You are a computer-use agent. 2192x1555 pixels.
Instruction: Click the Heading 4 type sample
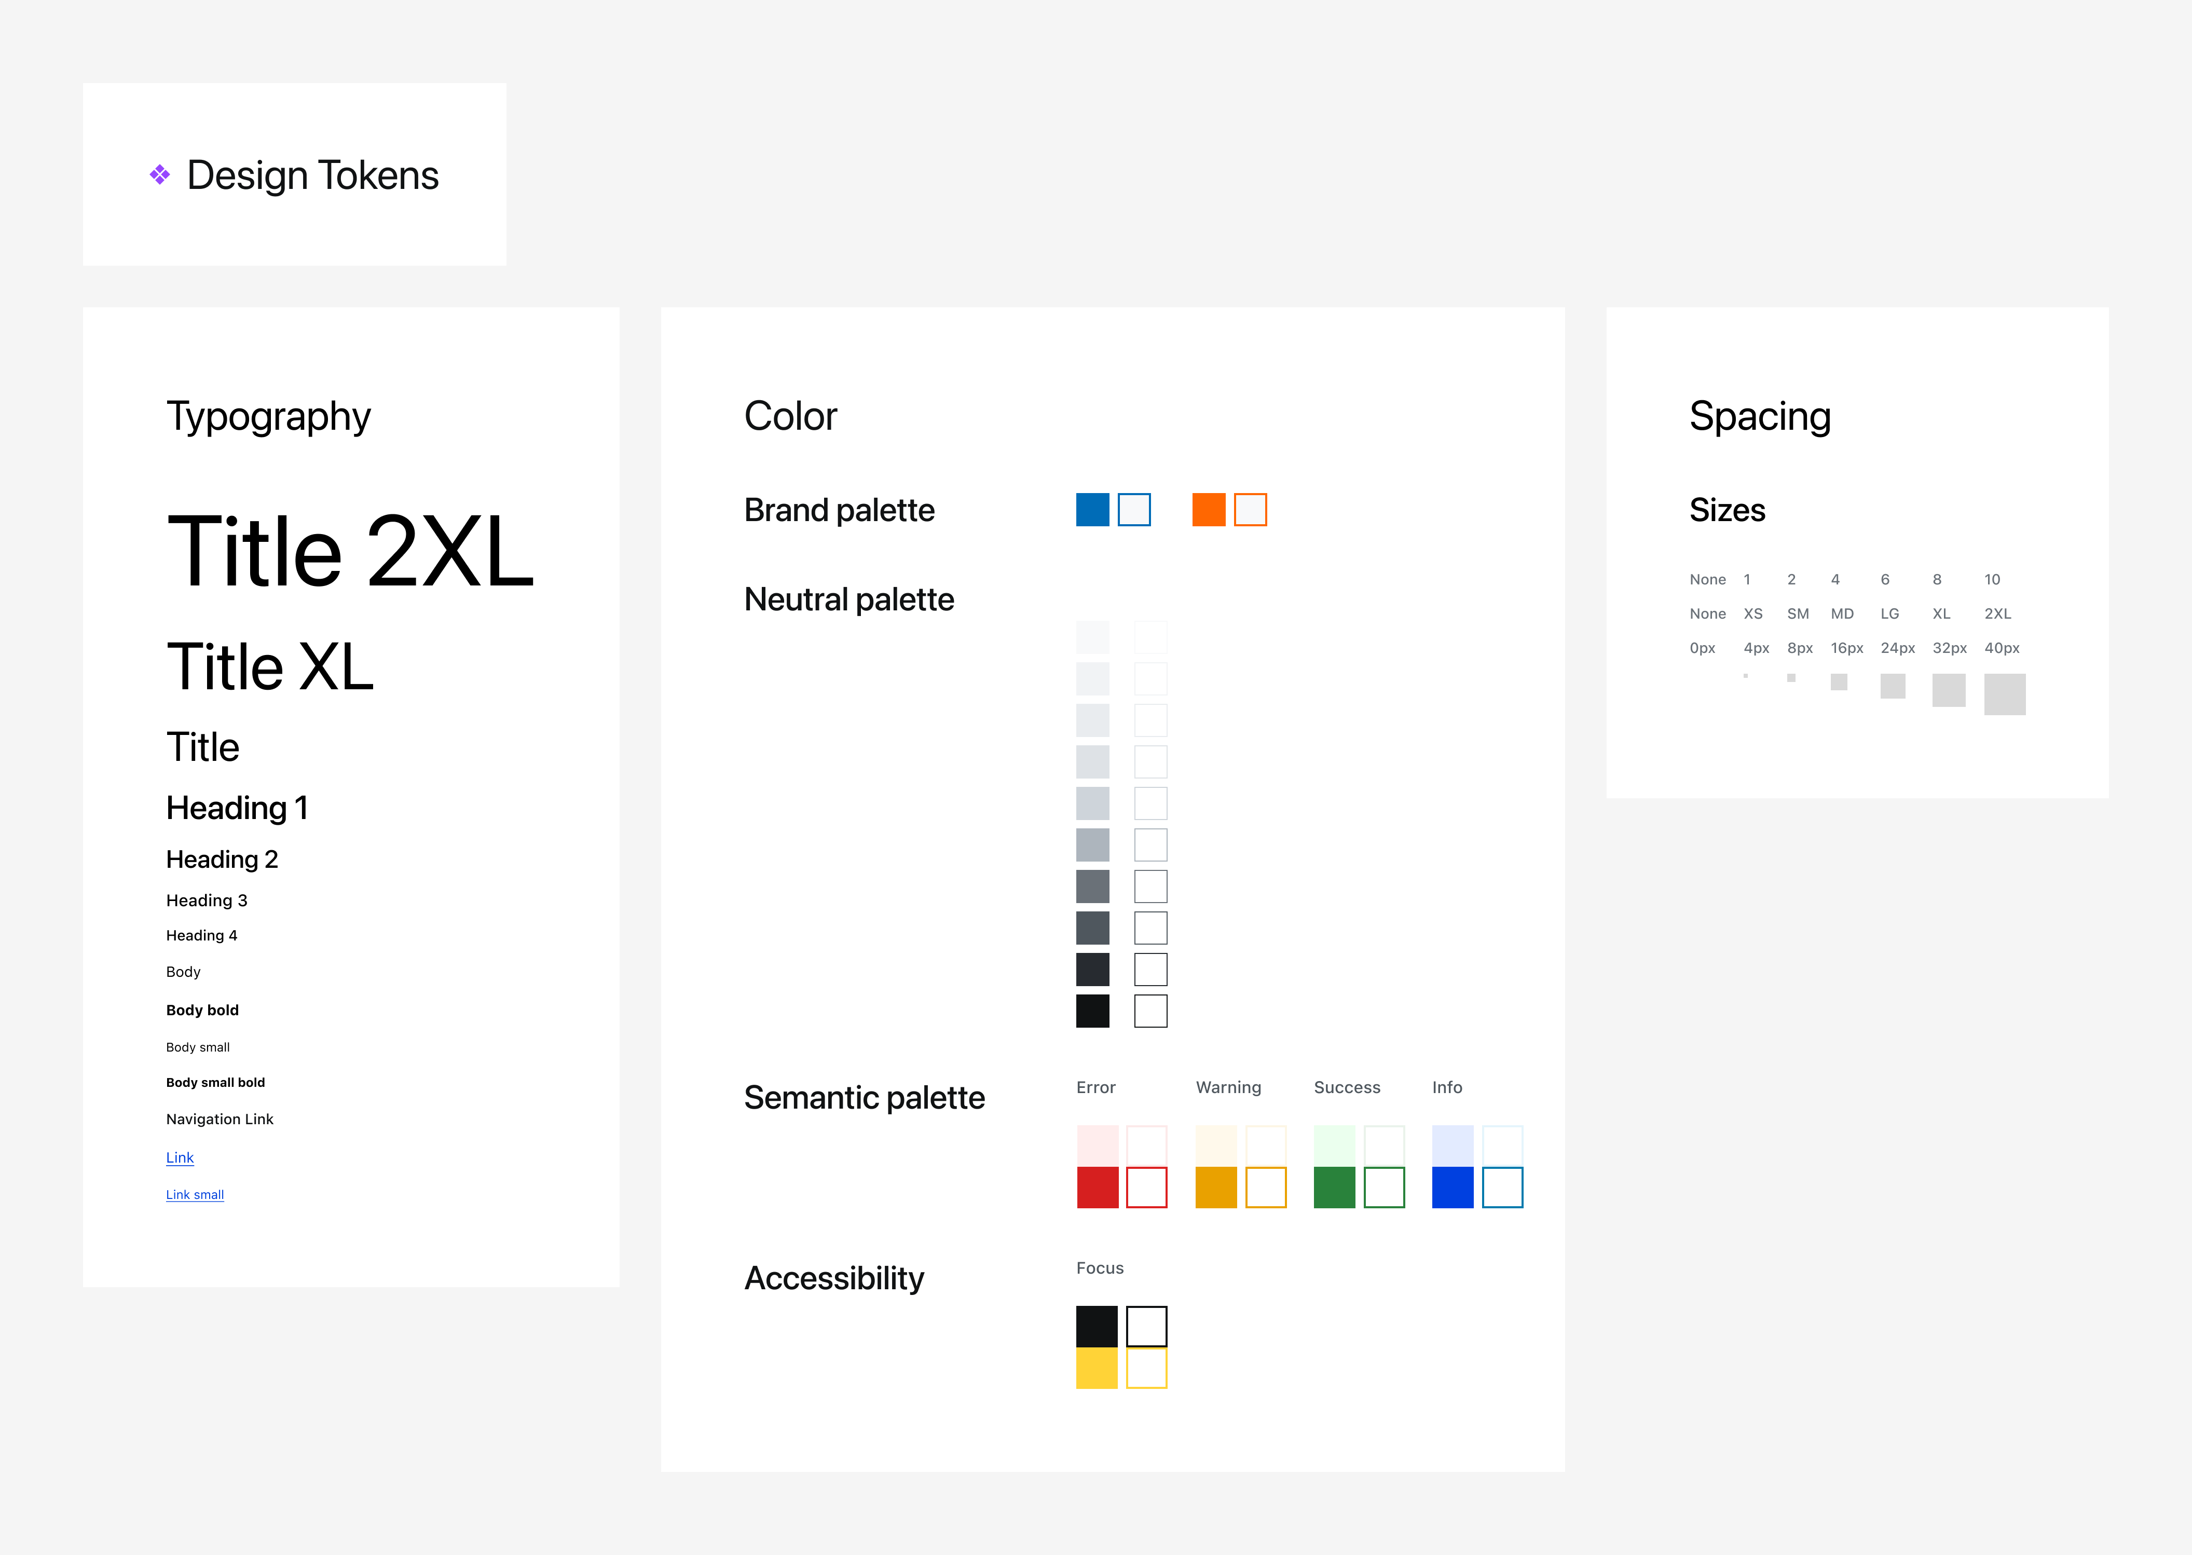point(202,935)
